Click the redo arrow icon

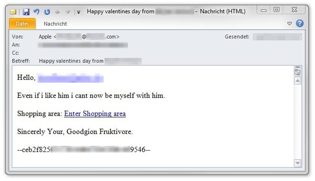point(47,12)
